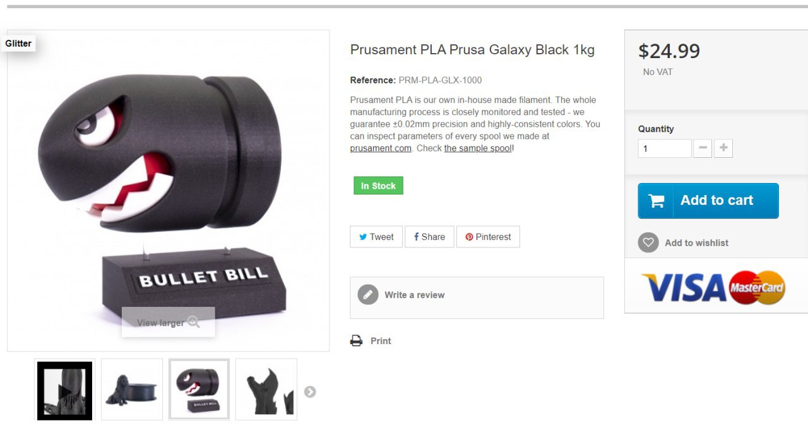This screenshot has width=808, height=440.
Task: Click the shopping cart icon
Action: coord(656,201)
